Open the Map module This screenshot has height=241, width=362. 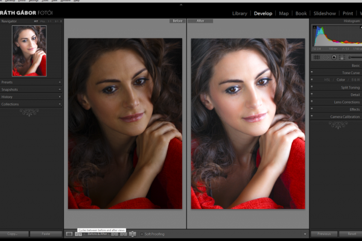(x=284, y=13)
